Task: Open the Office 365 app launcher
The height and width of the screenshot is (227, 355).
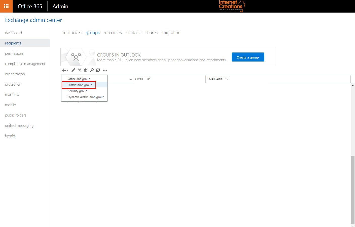Action: pos(6,6)
